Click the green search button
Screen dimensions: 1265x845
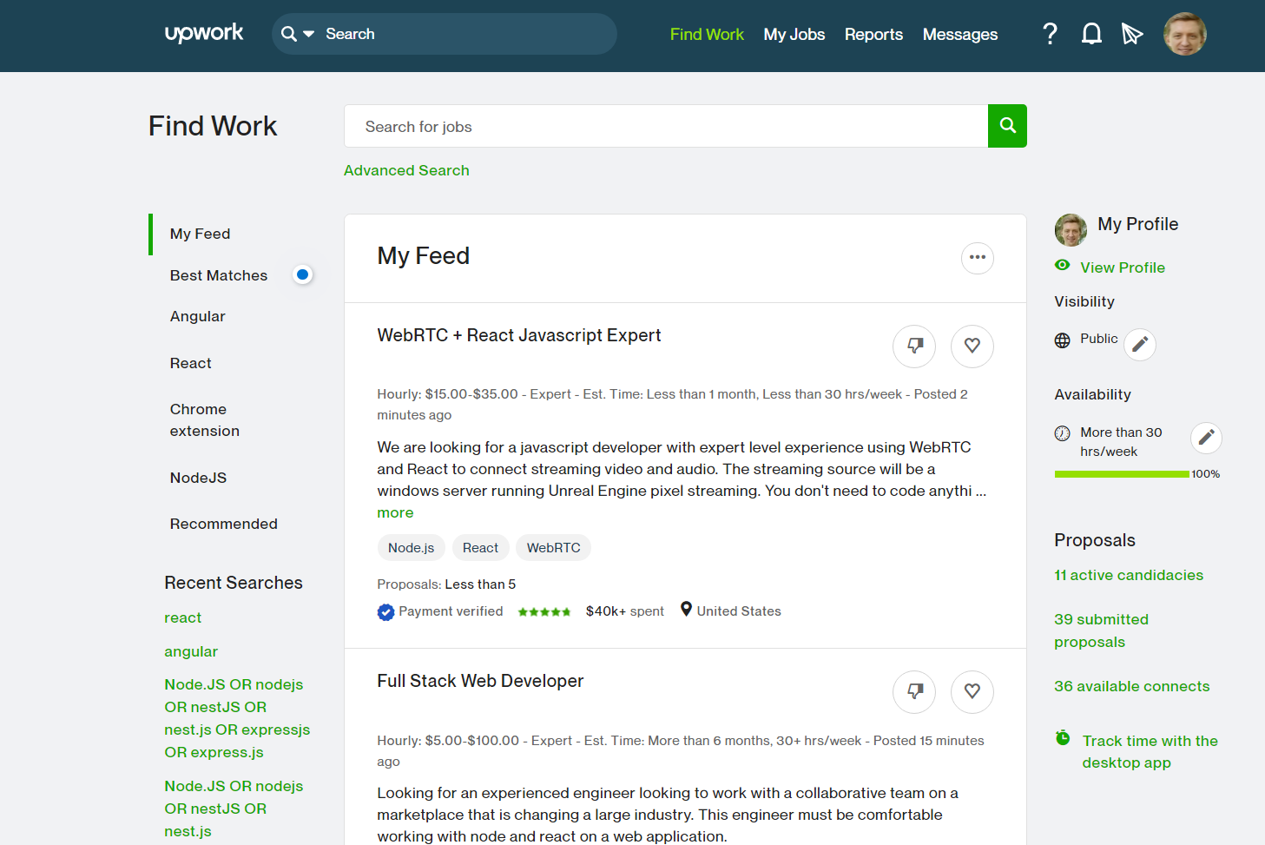tap(1007, 126)
